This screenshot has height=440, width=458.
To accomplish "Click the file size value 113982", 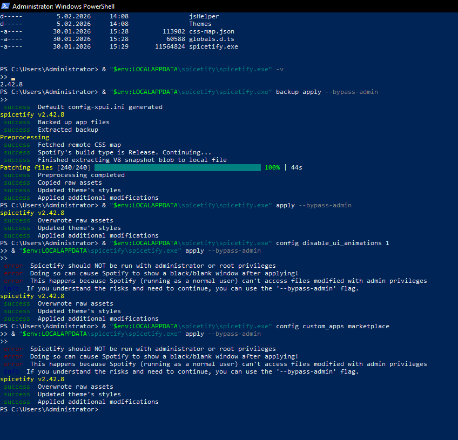I will click(x=174, y=31).
